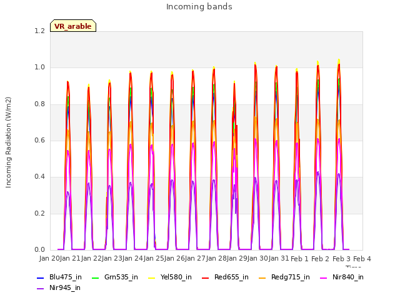Click the purple Nir945_in legend swatch
The image size is (400, 300).
40,289
